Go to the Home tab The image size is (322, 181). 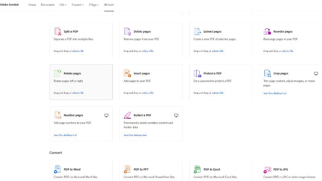(32, 5)
